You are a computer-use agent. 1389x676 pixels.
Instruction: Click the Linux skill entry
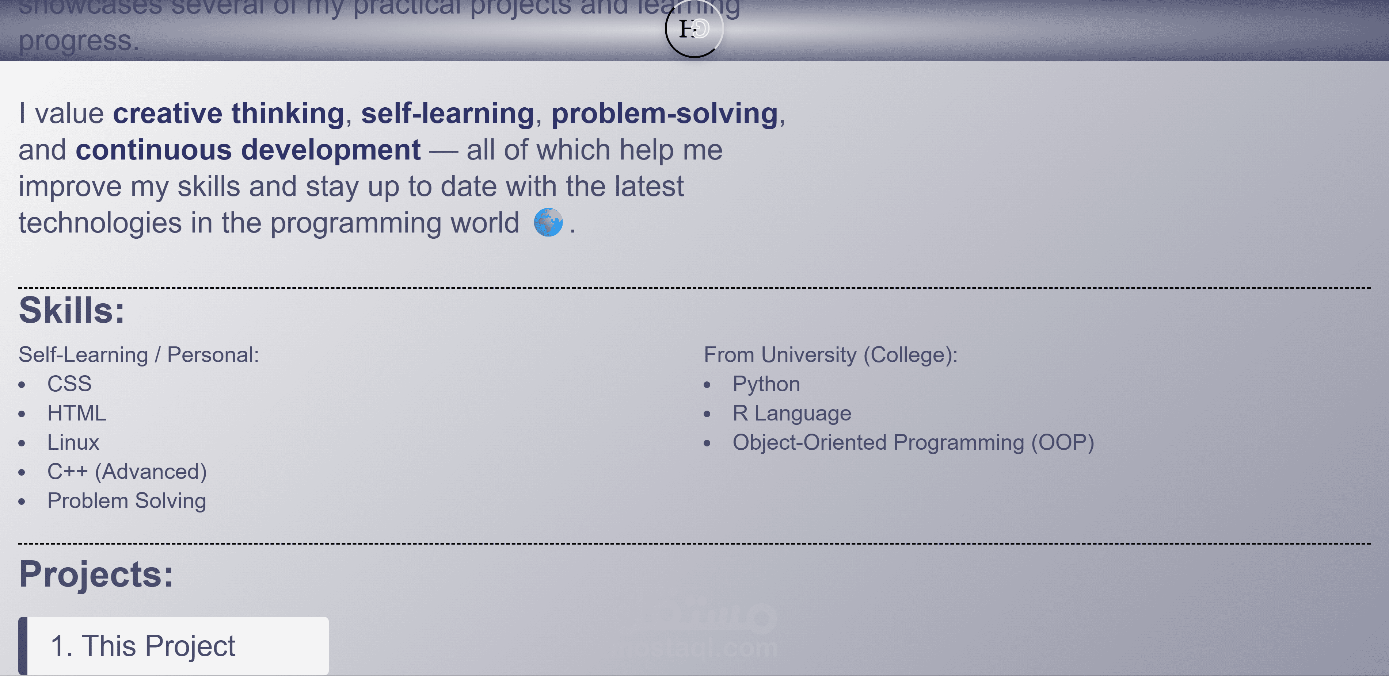point(73,442)
